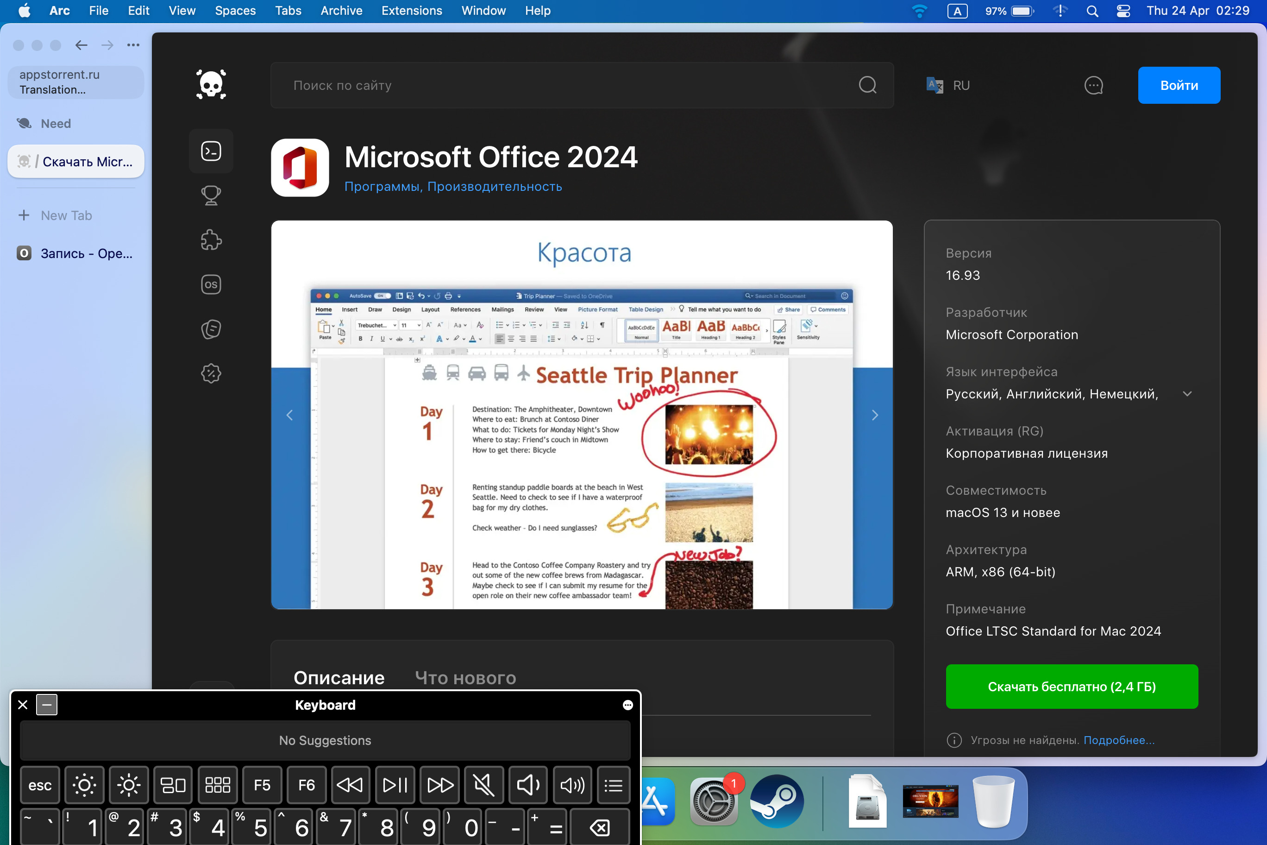Viewport: 1267px width, 845px height.
Task: Open the chat bubble icon near login
Action: (1093, 85)
